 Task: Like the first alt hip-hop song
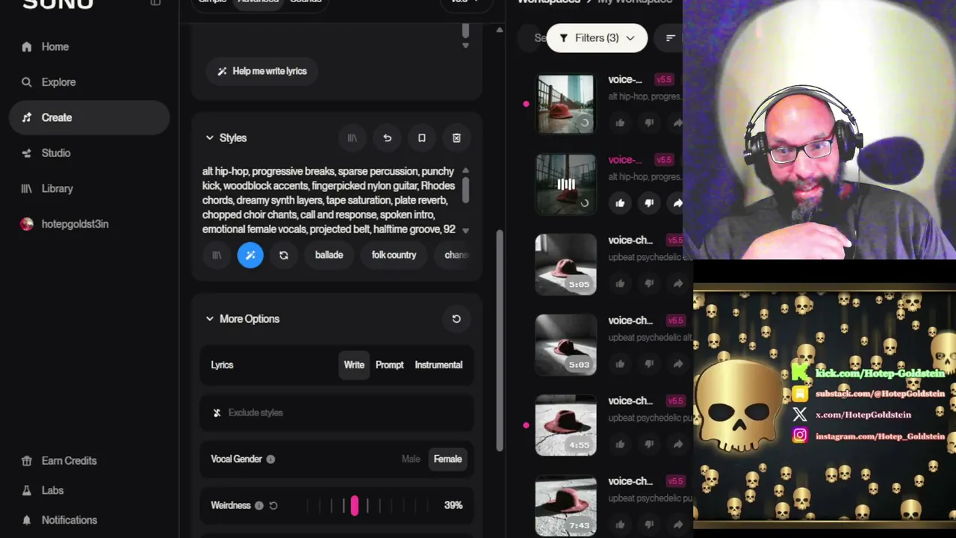pyautogui.click(x=620, y=123)
